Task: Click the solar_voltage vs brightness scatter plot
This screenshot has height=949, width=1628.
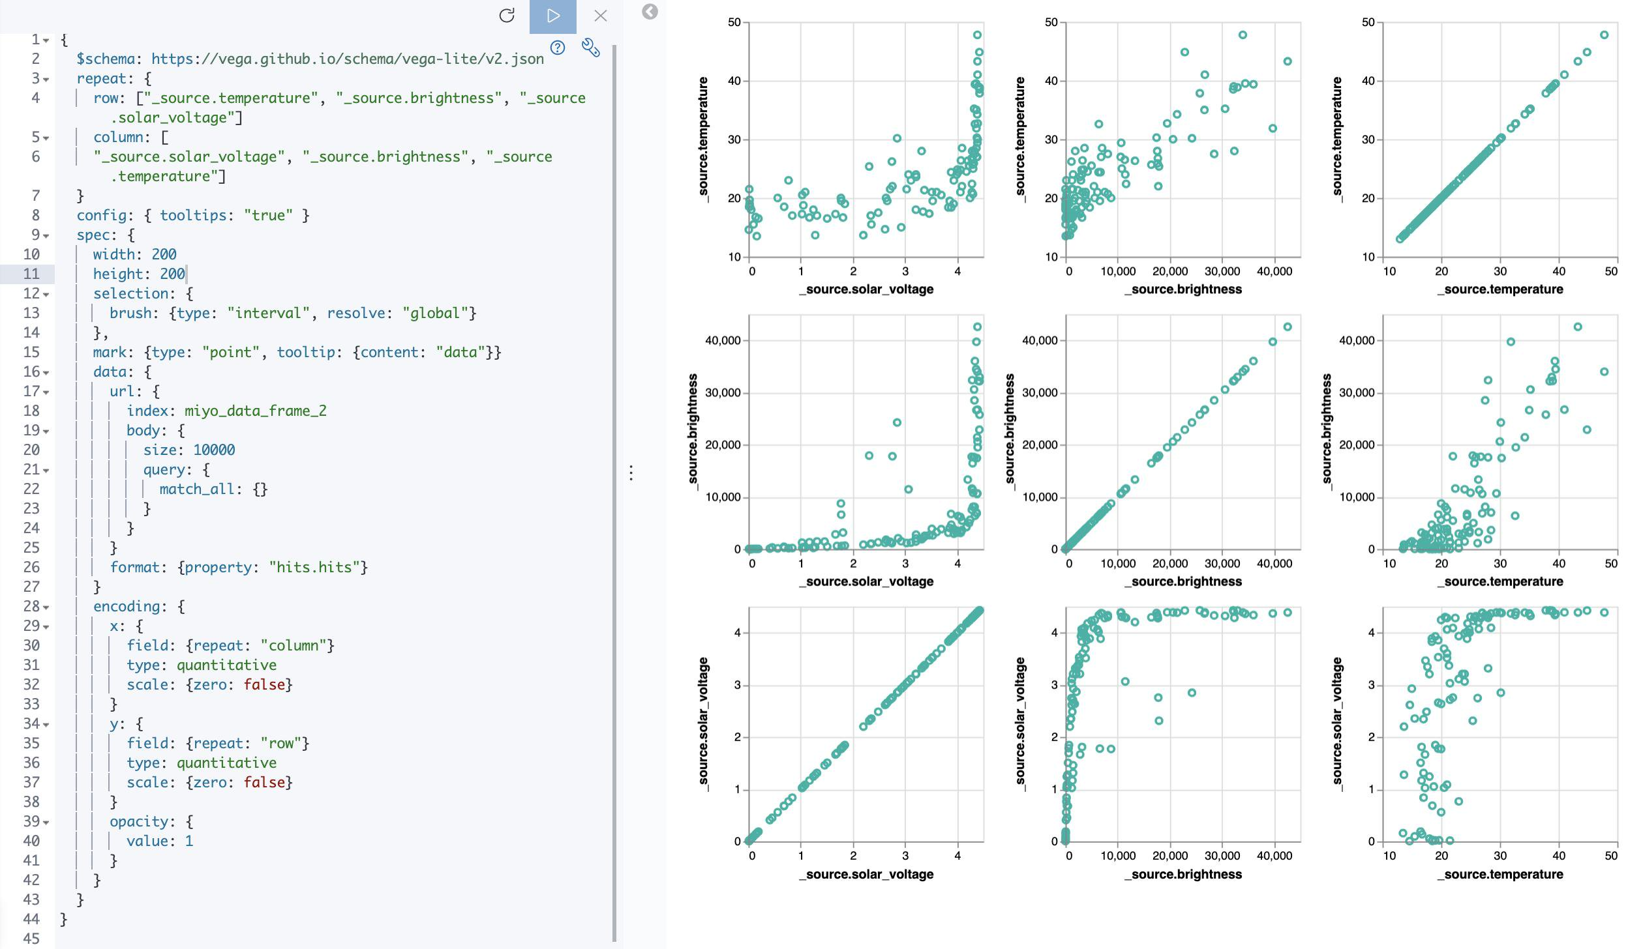Action: point(1183,724)
